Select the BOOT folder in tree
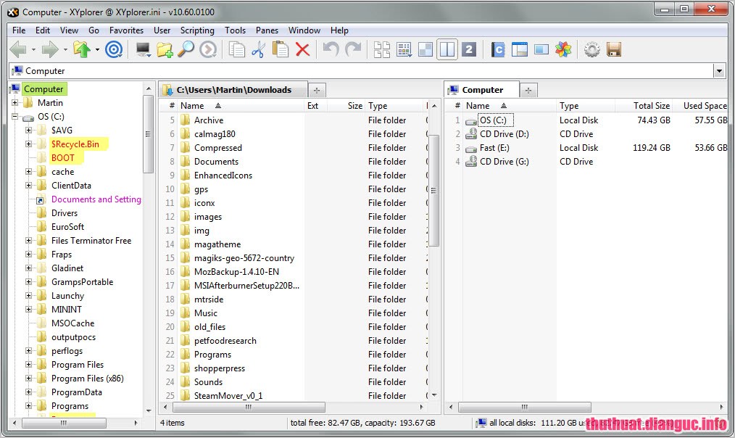Screen dimensions: 735x438 [x=63, y=157]
